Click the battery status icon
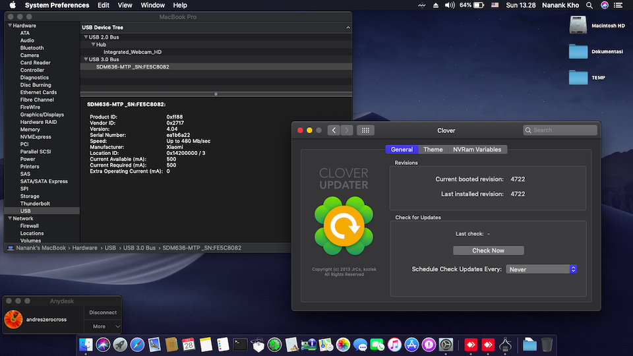 (x=479, y=5)
